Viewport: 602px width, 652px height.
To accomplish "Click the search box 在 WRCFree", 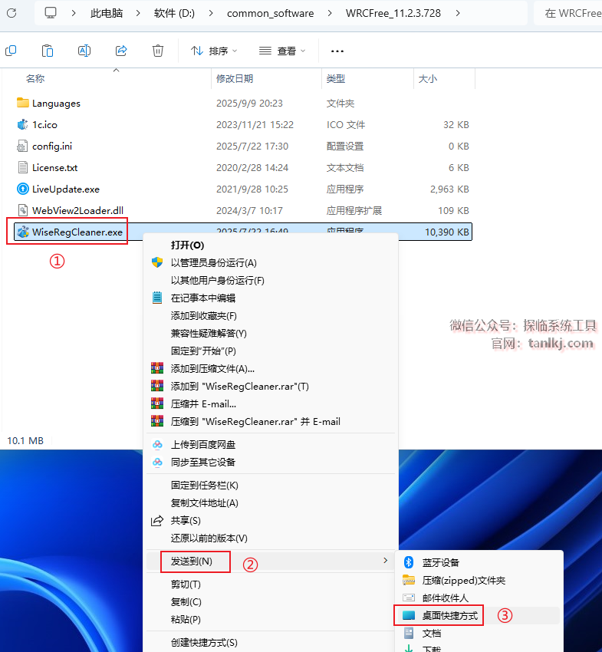I will point(568,13).
